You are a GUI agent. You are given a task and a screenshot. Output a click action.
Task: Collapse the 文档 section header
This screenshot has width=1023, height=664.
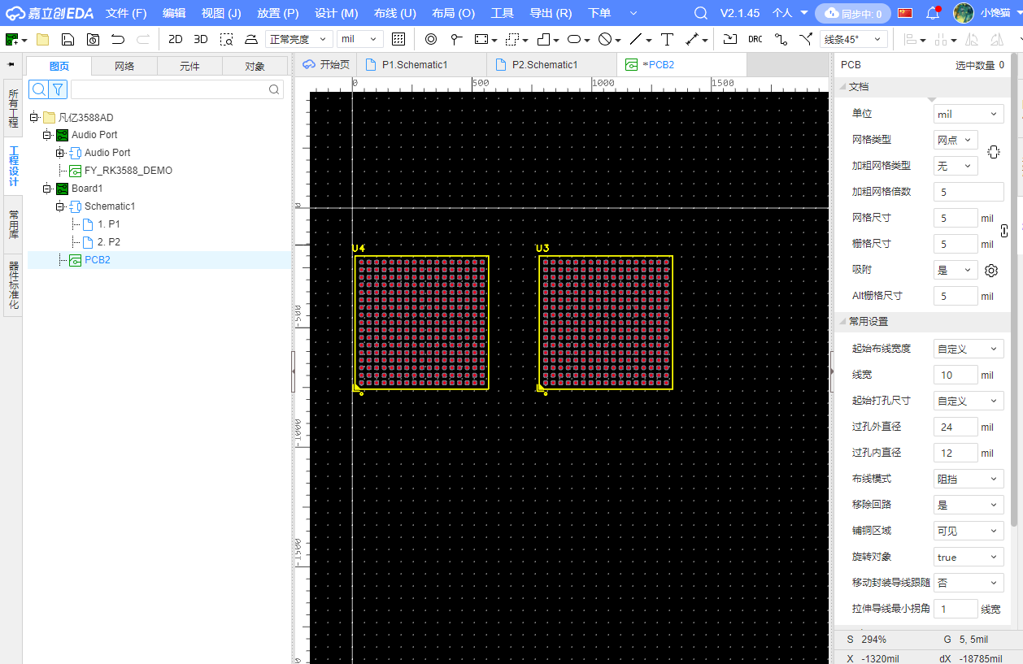pos(859,87)
